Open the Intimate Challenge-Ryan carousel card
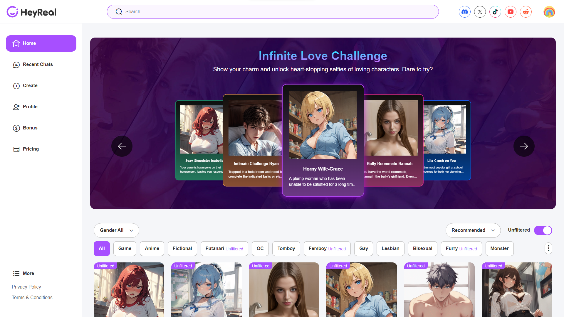The image size is (564, 317). 253,140
